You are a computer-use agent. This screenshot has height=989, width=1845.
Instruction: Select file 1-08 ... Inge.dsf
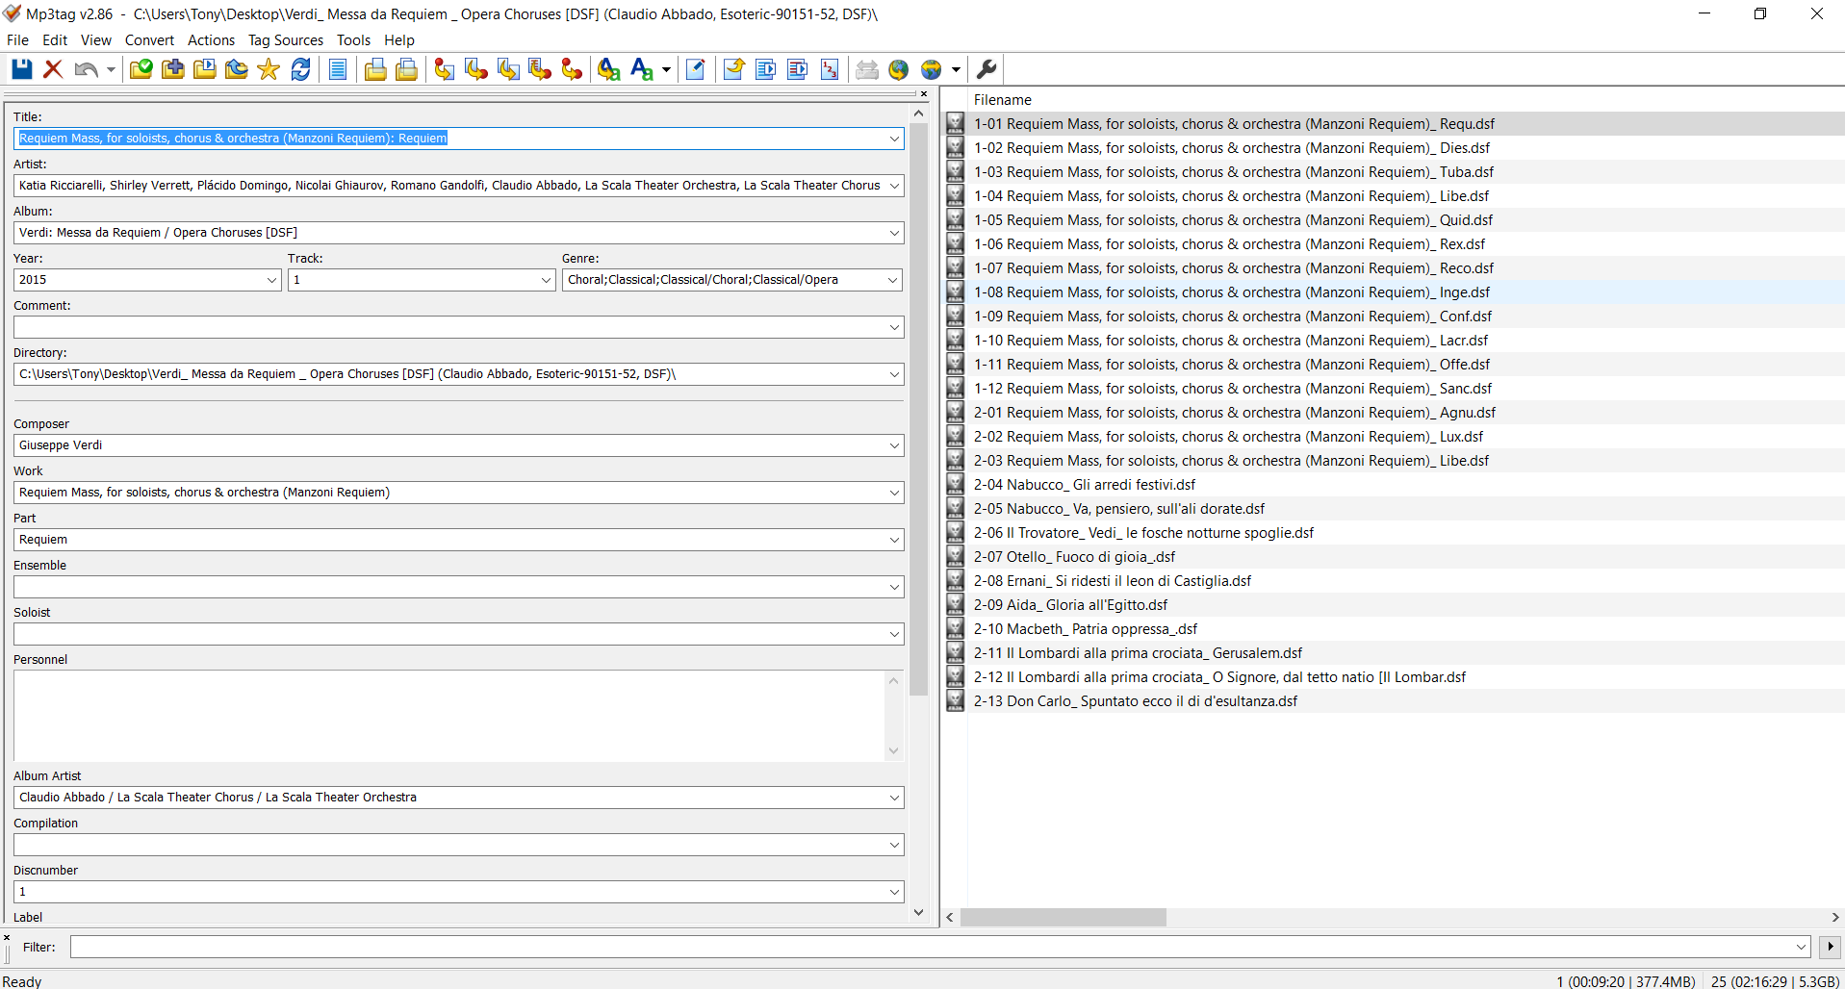[1231, 292]
